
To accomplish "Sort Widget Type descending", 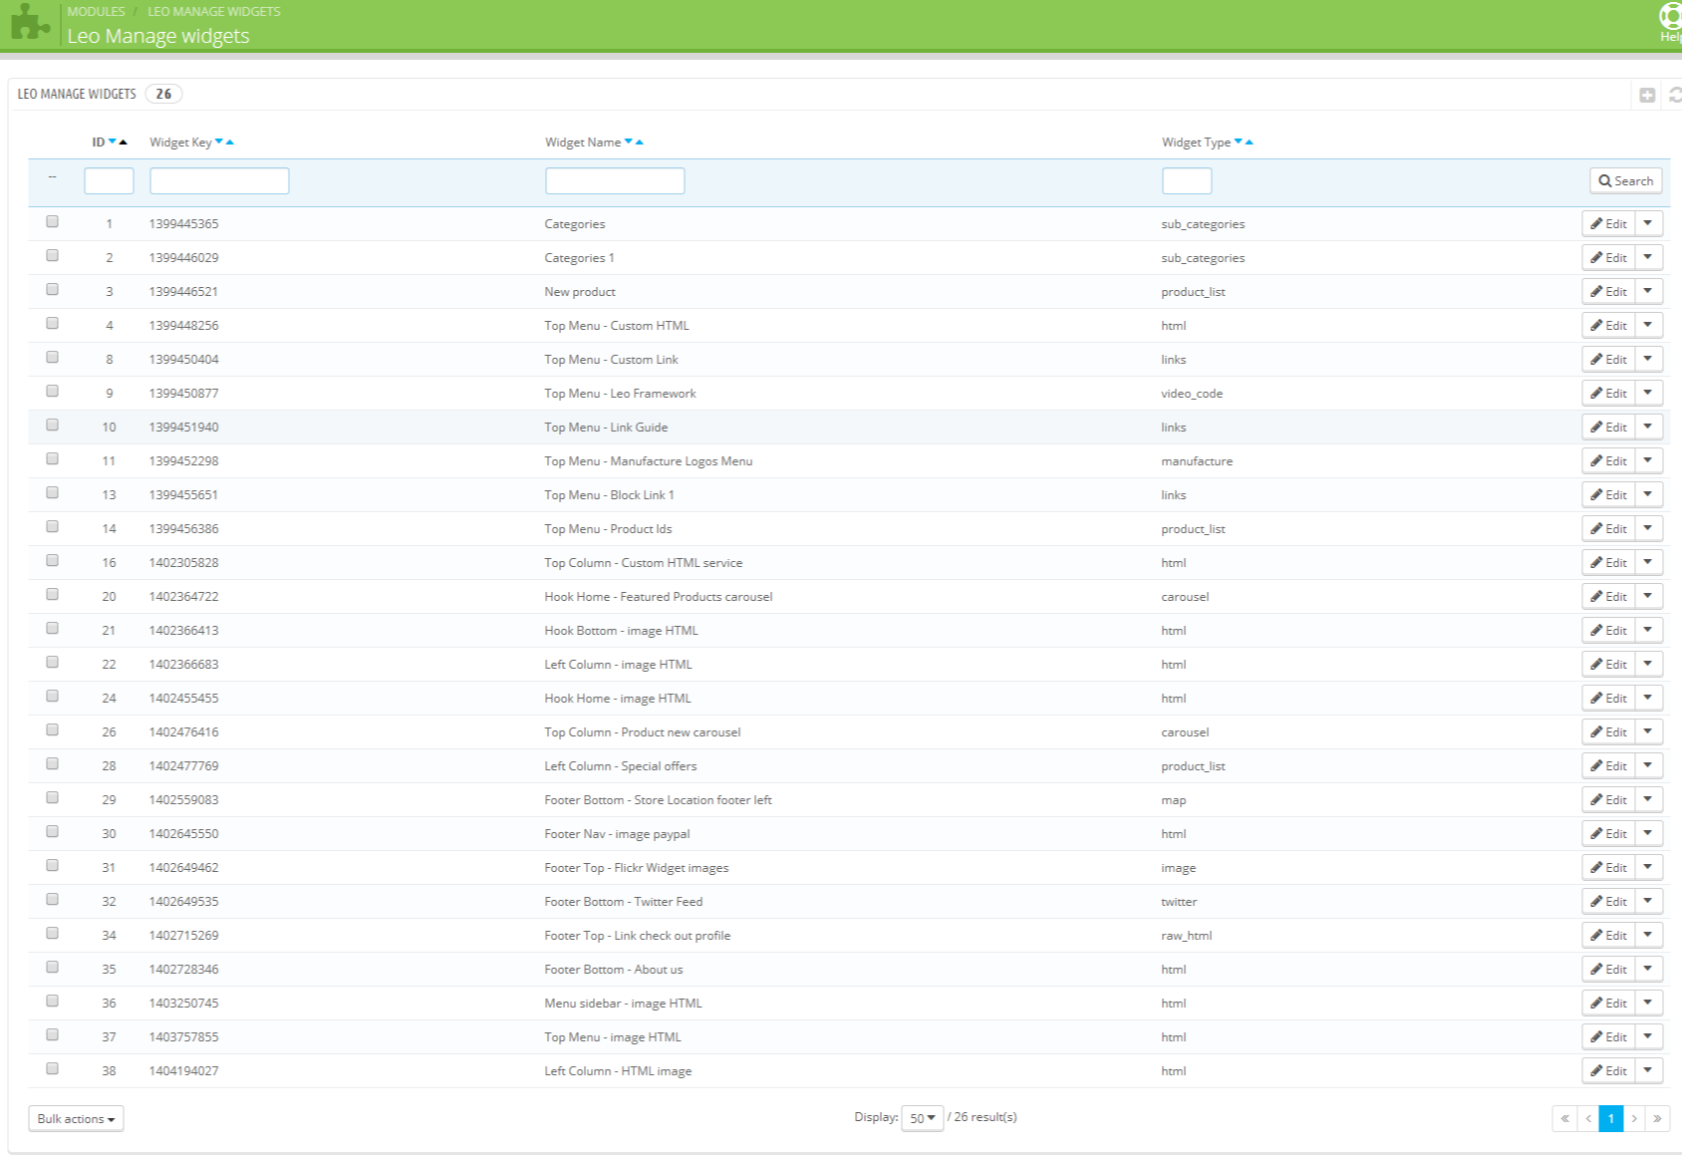I will click(x=1239, y=142).
